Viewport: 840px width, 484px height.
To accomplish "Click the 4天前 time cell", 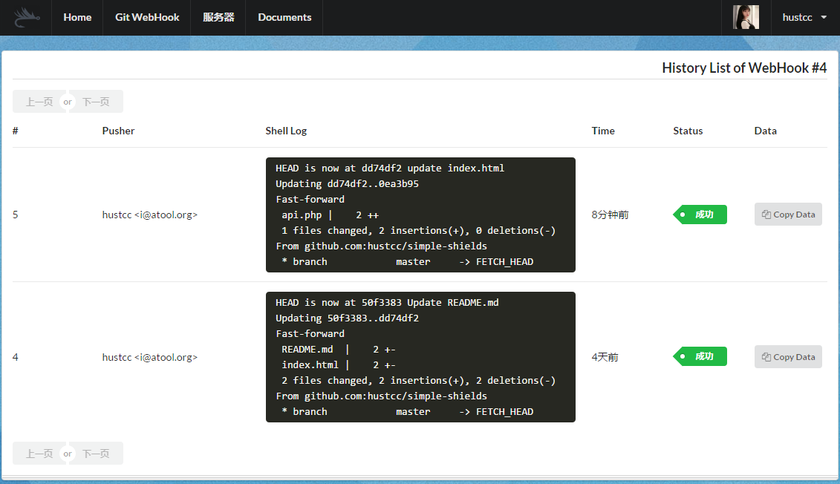I will tap(605, 357).
